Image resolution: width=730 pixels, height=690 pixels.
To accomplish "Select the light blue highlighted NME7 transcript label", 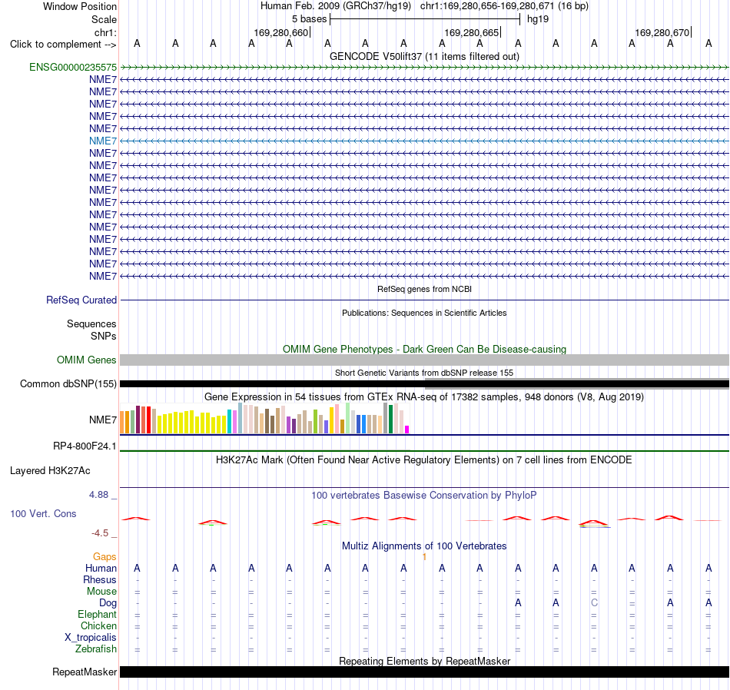I will [103, 141].
